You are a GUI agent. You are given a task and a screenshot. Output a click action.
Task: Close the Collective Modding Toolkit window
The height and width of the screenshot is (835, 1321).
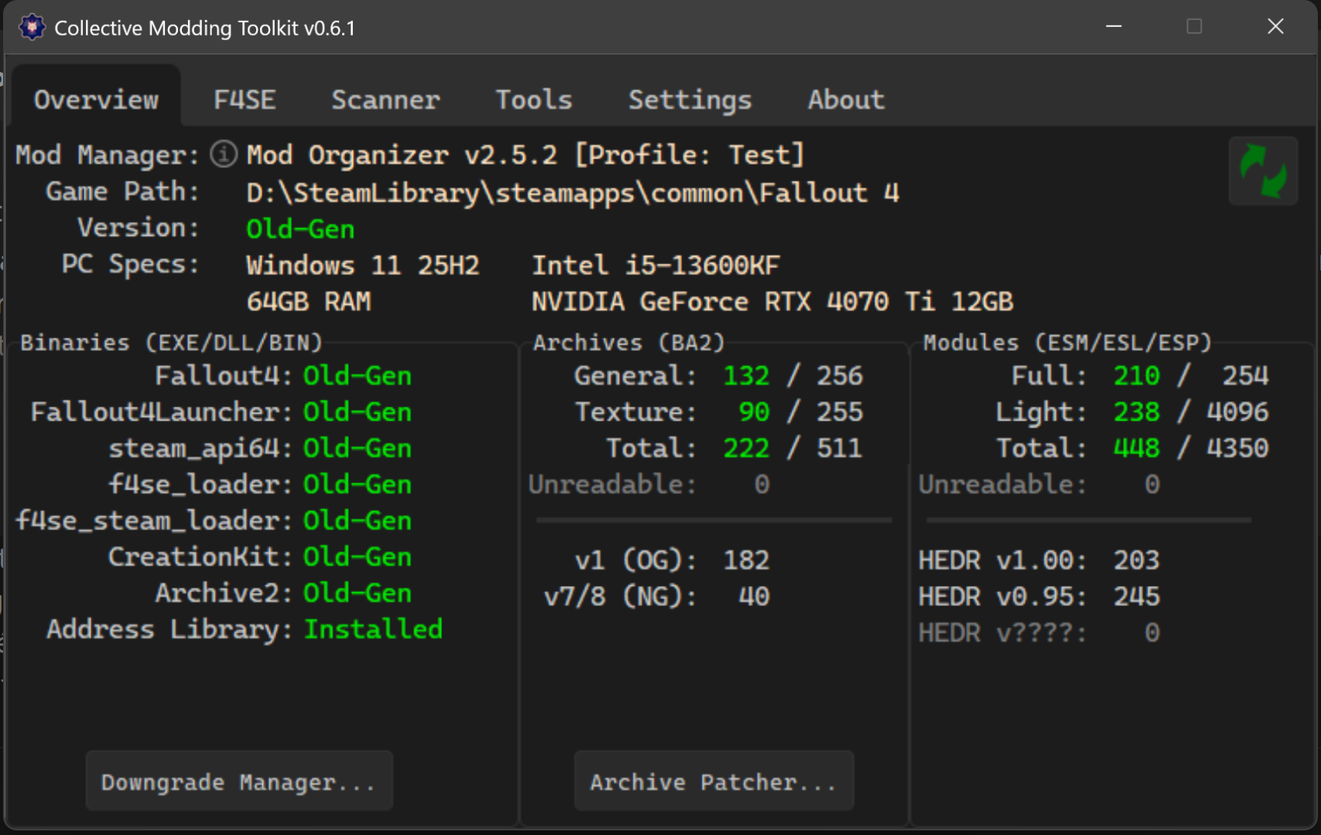pyautogui.click(x=1275, y=27)
